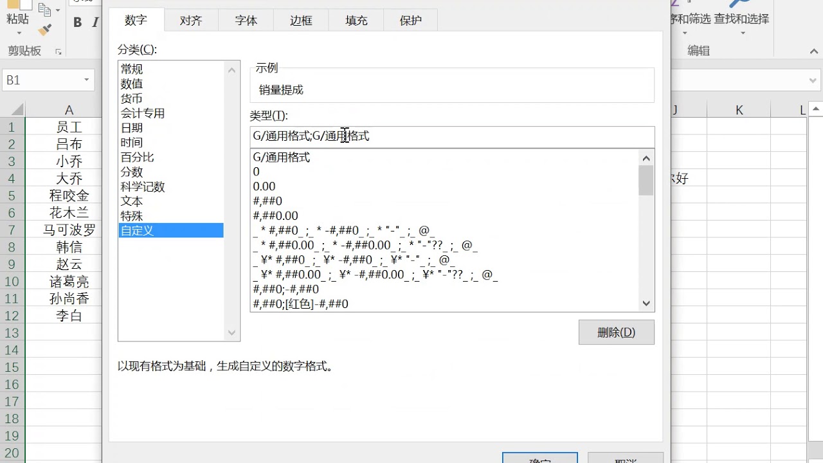Select the column A header
The height and width of the screenshot is (463, 823).
(x=64, y=110)
